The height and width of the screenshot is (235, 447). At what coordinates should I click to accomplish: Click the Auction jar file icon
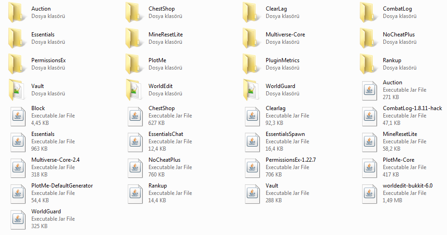coord(370,91)
